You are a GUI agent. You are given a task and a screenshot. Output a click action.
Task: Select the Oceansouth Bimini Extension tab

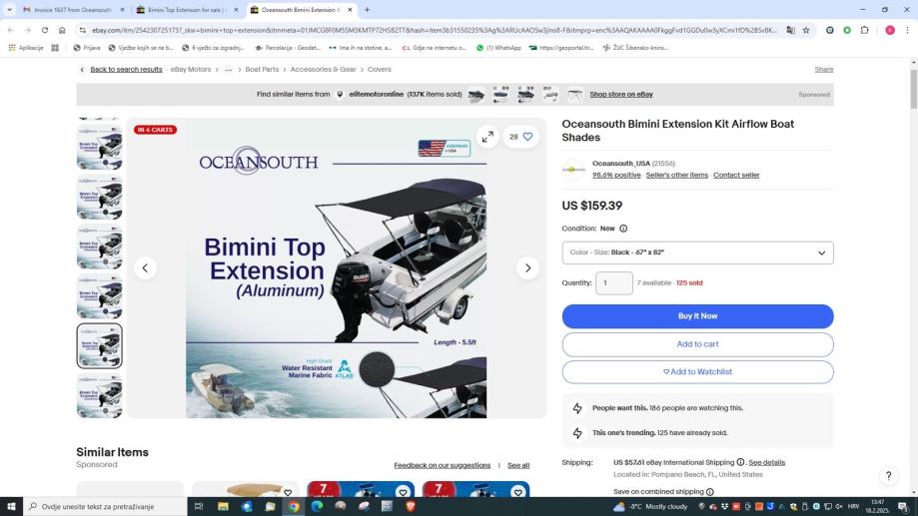coord(301,9)
